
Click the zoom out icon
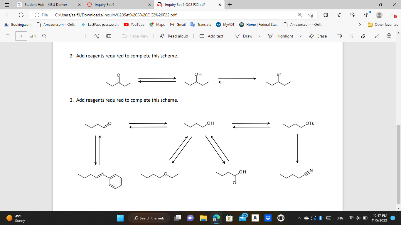click(73, 36)
